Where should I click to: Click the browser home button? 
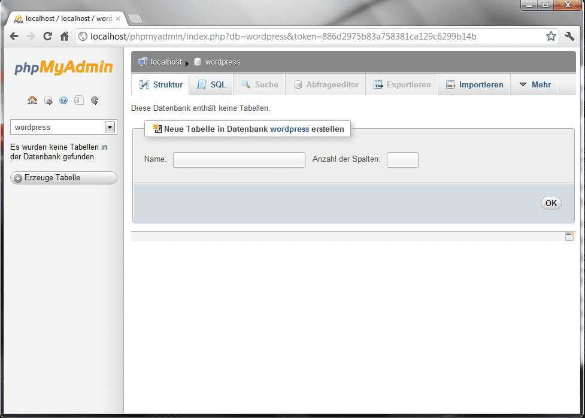coord(64,36)
